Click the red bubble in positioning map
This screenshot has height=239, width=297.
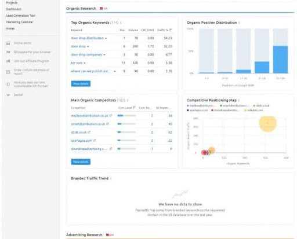coord(204,152)
